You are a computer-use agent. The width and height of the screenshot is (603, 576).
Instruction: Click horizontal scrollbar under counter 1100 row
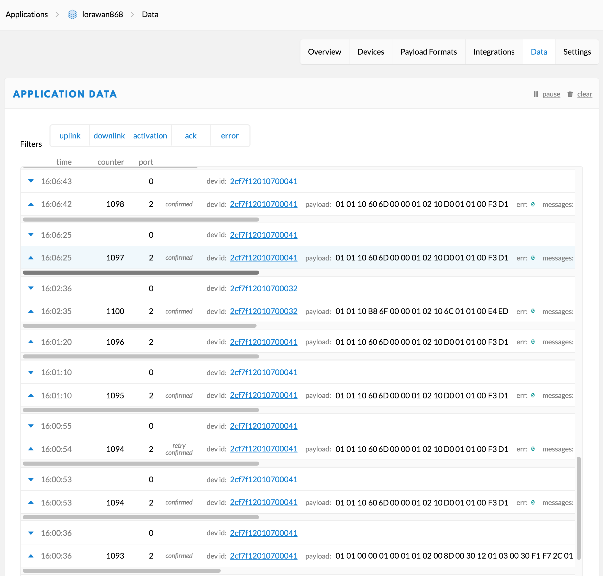pyautogui.click(x=140, y=326)
